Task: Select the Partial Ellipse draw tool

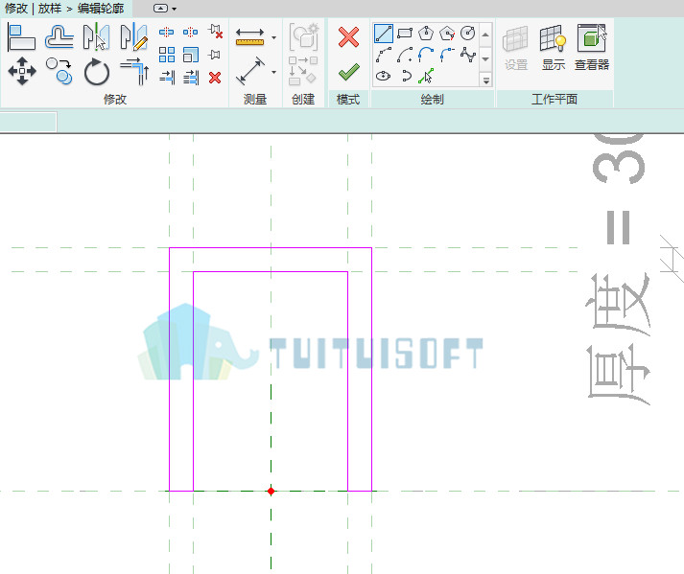Action: 406,76
